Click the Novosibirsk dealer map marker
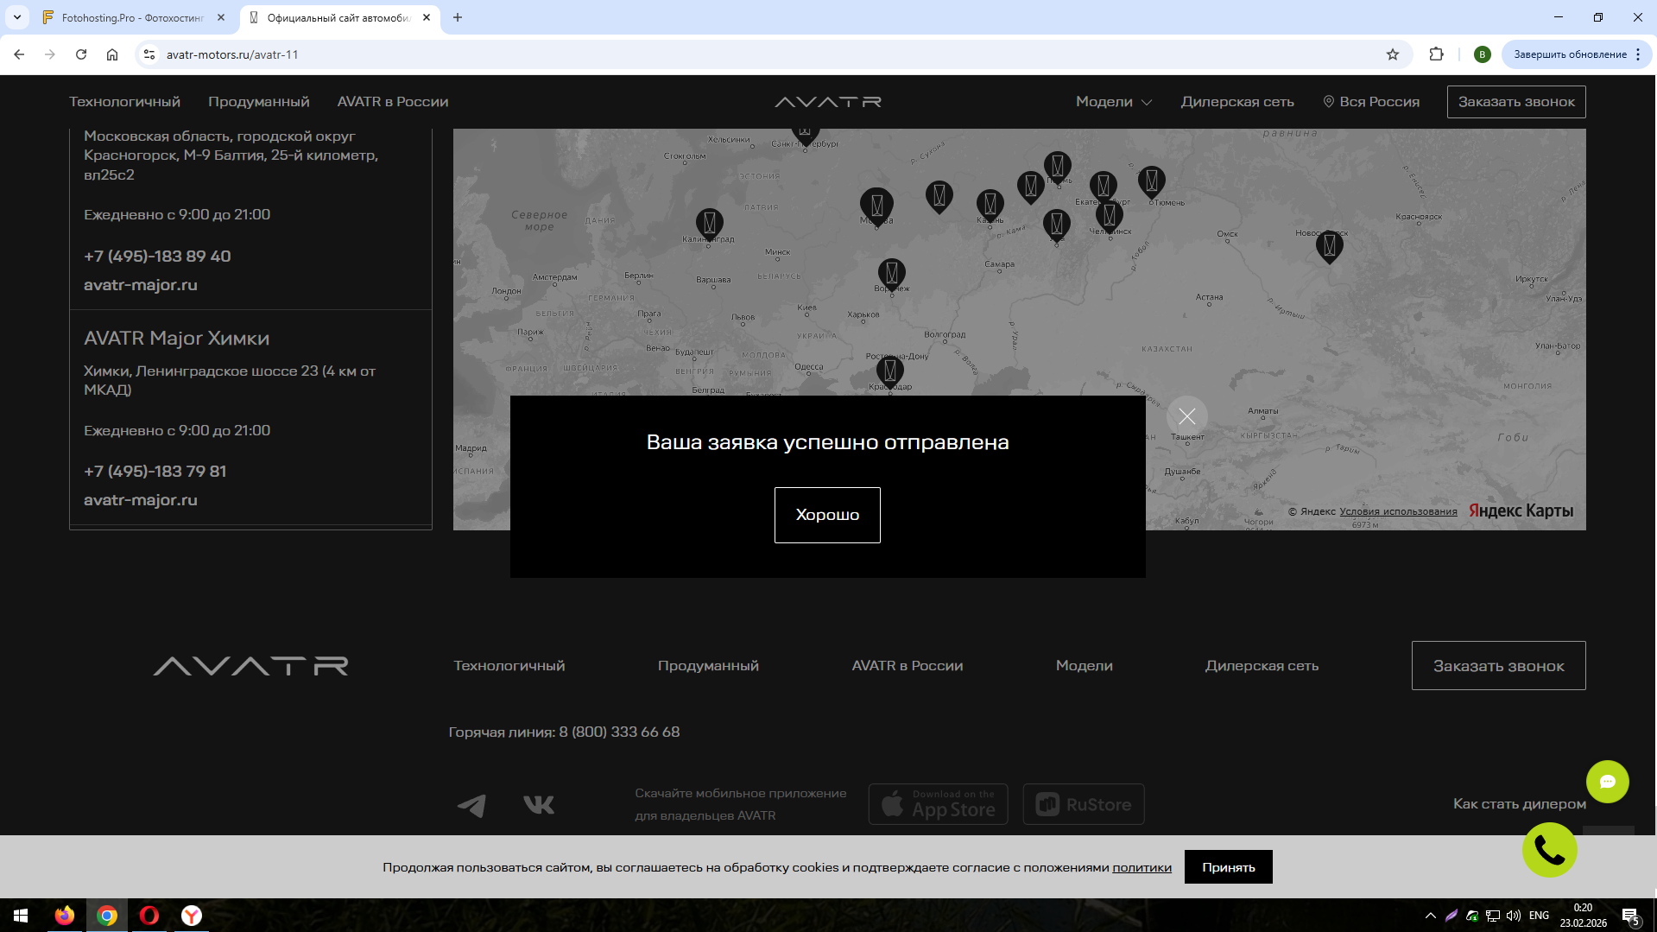1657x932 pixels. tap(1329, 245)
